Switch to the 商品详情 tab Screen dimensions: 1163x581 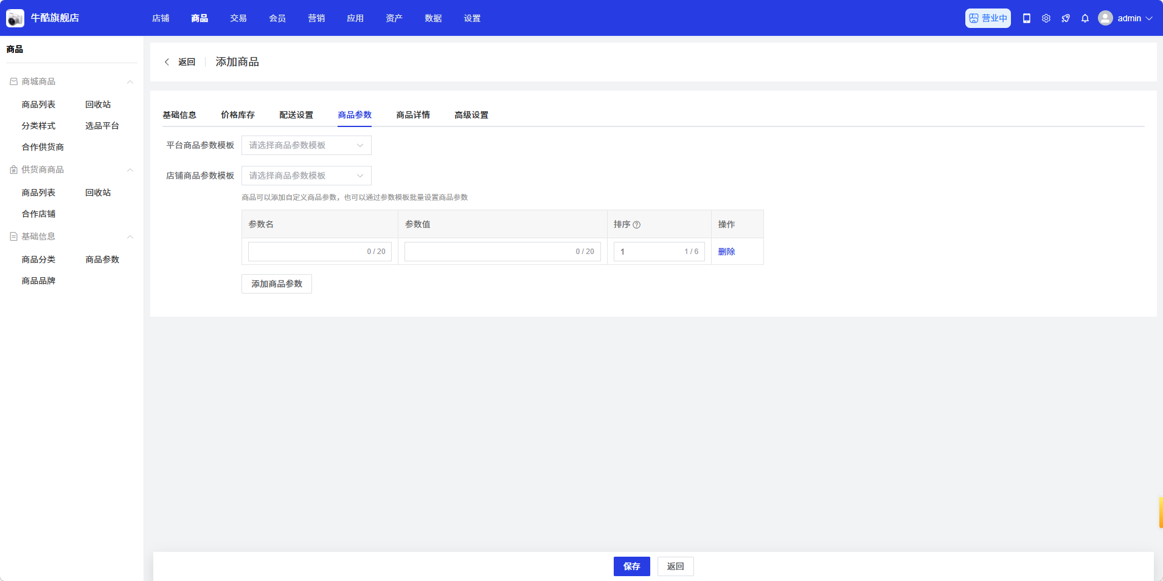[x=413, y=115]
